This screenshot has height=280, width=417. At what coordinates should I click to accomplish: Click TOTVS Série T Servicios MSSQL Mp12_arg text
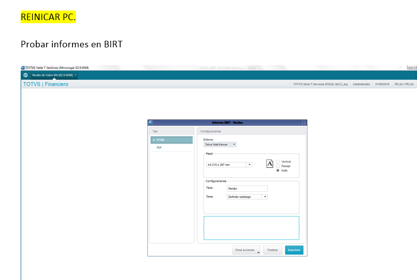tap(320, 84)
